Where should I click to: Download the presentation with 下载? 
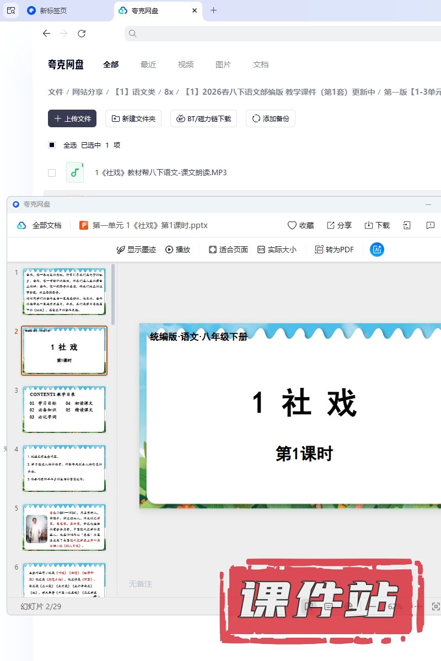(x=377, y=225)
